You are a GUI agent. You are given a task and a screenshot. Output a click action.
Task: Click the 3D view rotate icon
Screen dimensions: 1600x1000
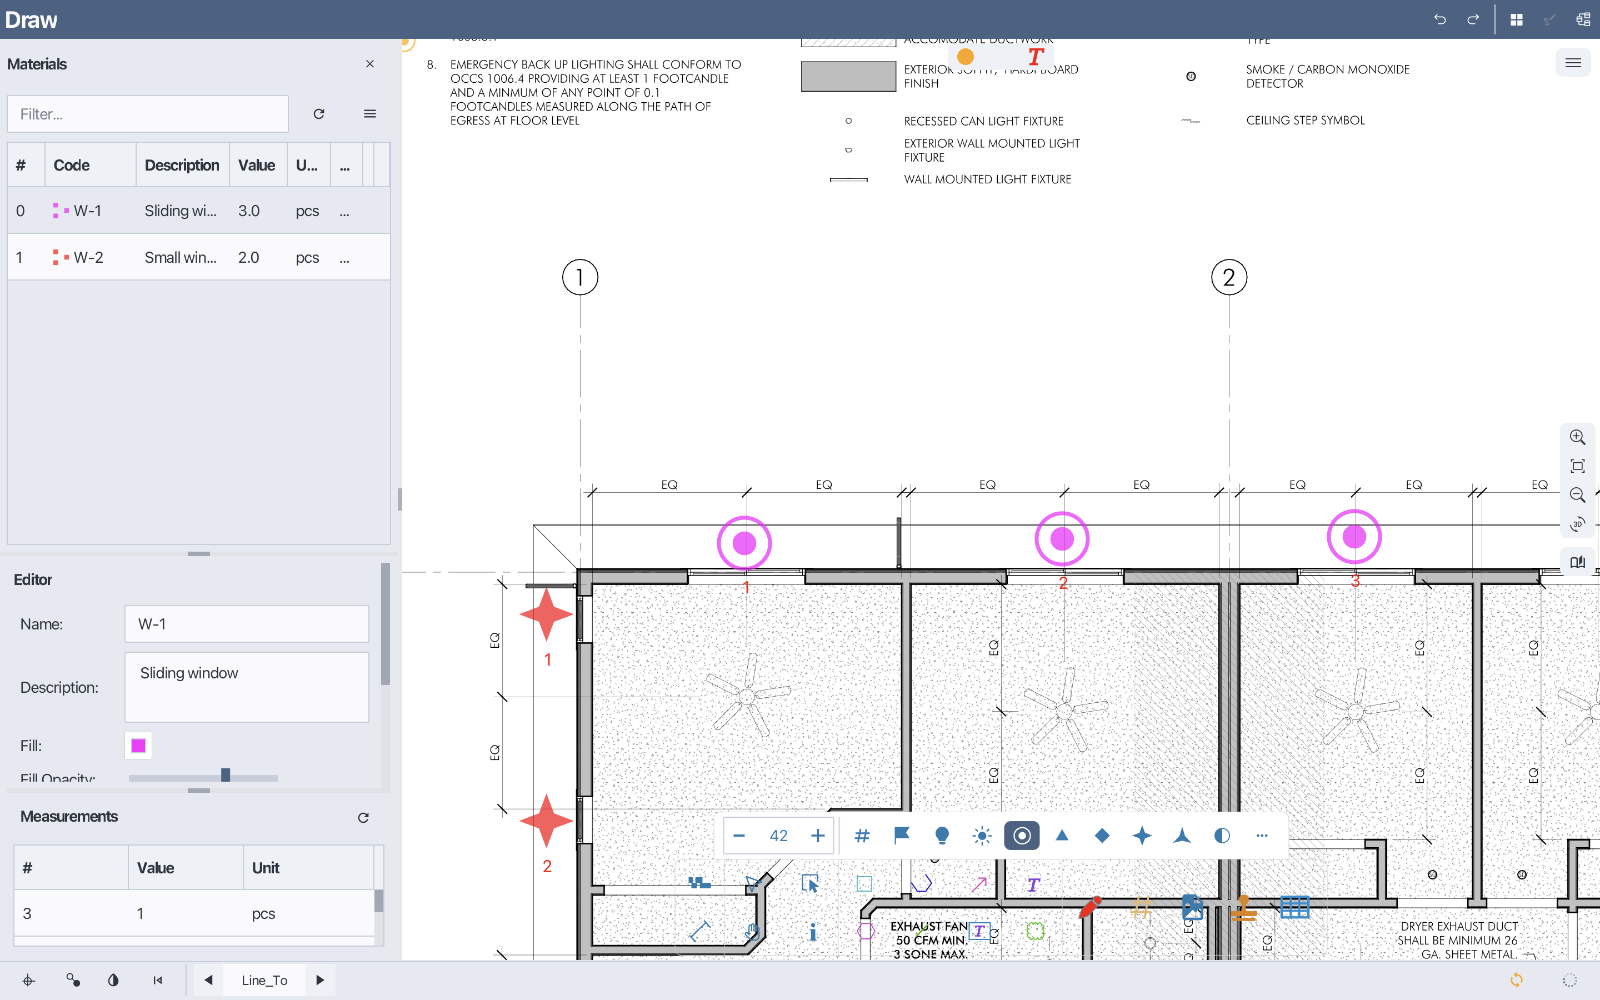pos(1578,524)
